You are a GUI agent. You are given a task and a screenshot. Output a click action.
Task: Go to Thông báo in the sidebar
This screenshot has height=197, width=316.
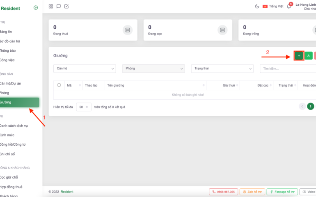(8, 50)
